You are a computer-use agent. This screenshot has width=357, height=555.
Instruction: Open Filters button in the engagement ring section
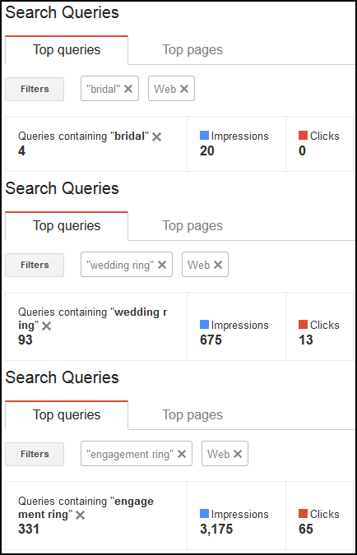[x=35, y=454]
